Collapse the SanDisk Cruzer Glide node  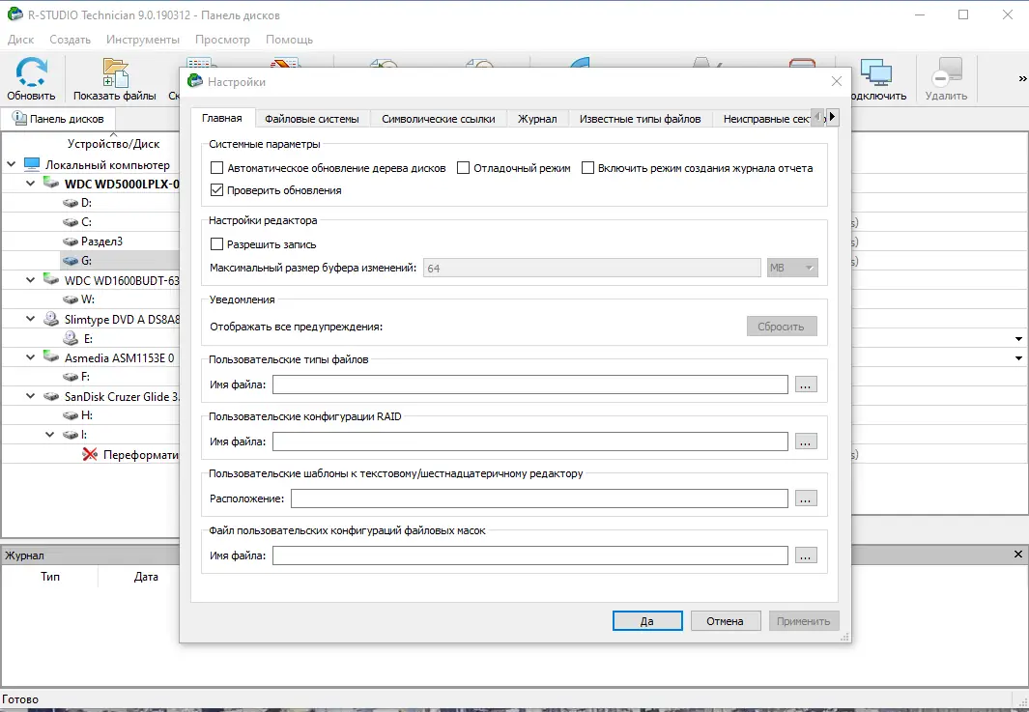tap(31, 396)
